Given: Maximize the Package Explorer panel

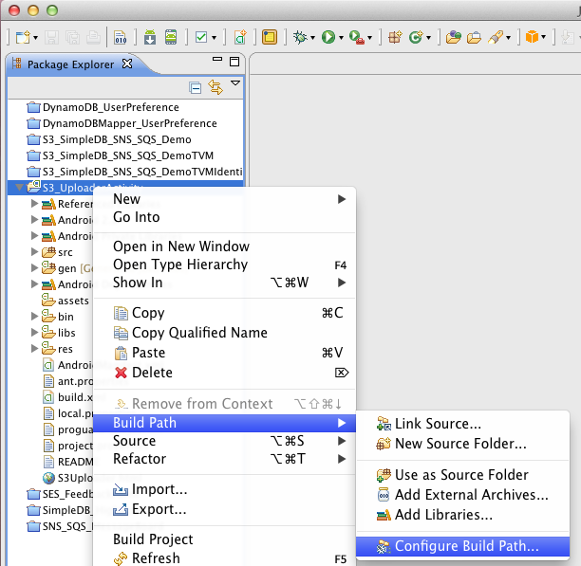Looking at the screenshot, I should (x=234, y=62).
